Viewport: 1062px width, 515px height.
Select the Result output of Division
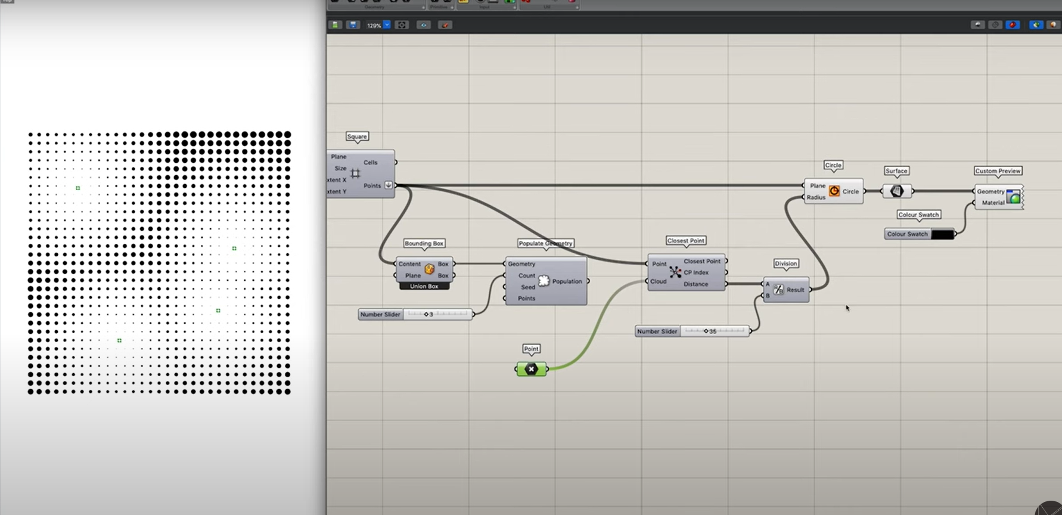click(x=796, y=290)
